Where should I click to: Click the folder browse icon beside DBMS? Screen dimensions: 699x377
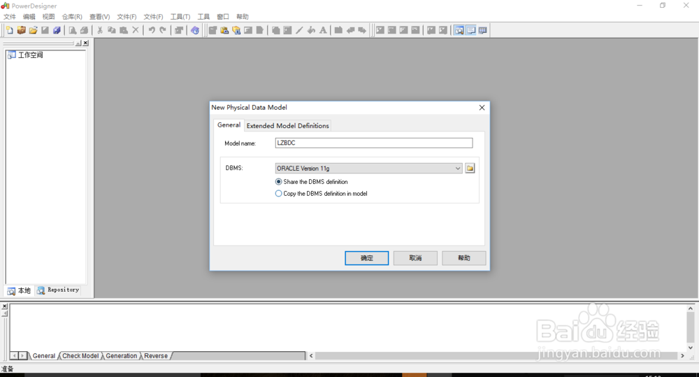470,168
